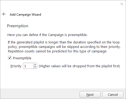Image resolution: width=126 pixels, height=99 pixels.
Task: Uncheck the Preemptible checkbox box
Action: tap(10, 58)
